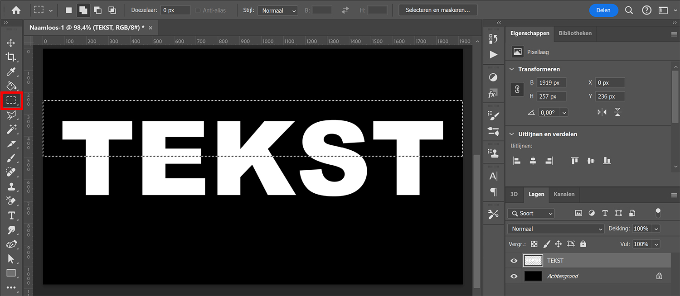The image size is (680, 296).
Task: Toggle the Anti-alias checkbox
Action: [198, 10]
